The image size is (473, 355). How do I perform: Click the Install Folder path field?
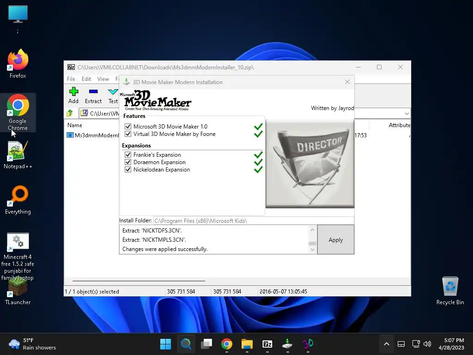(254, 220)
